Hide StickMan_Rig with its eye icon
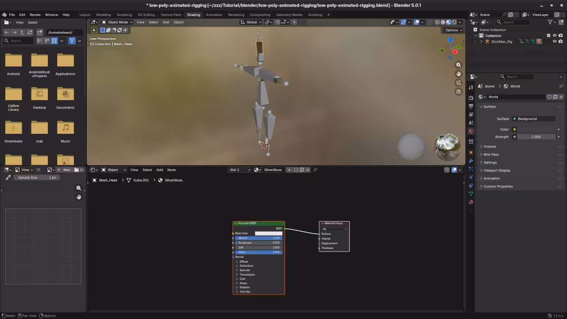The image size is (567, 319). pos(555,41)
